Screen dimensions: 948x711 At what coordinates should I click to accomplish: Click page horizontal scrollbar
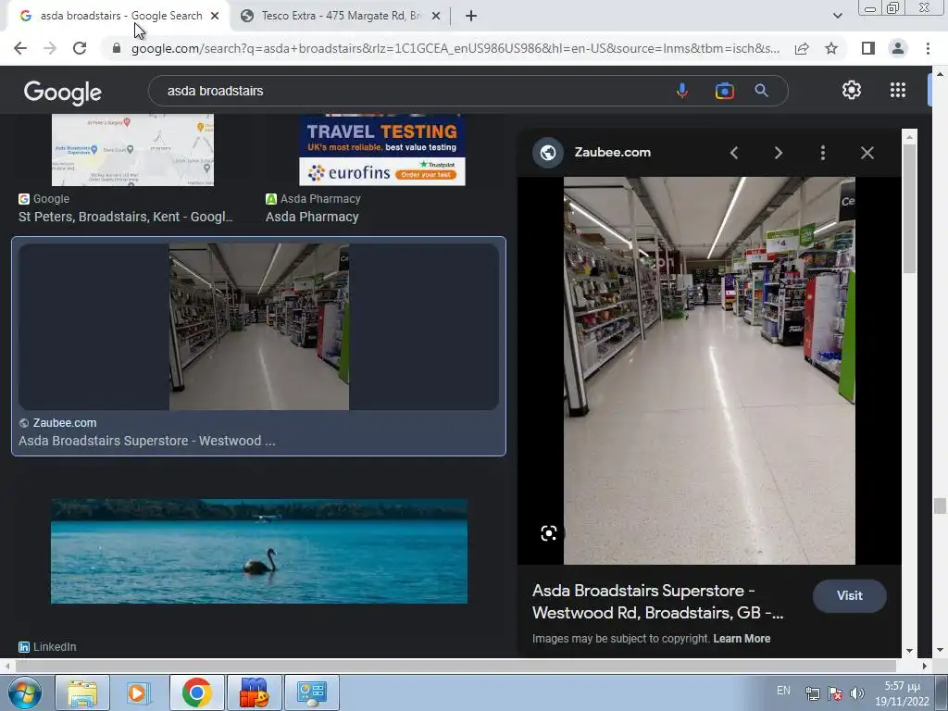pos(456,666)
